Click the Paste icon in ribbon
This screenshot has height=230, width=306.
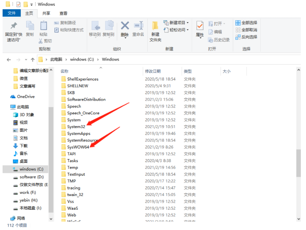point(44,26)
